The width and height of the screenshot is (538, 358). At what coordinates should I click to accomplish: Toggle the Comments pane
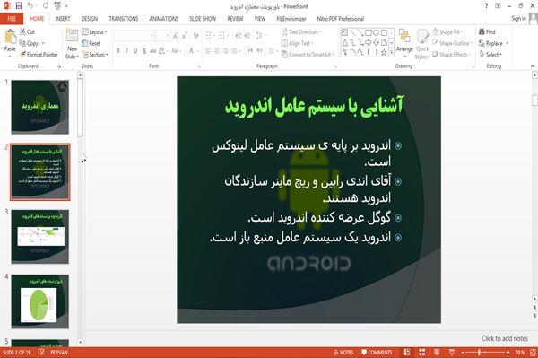click(x=377, y=352)
